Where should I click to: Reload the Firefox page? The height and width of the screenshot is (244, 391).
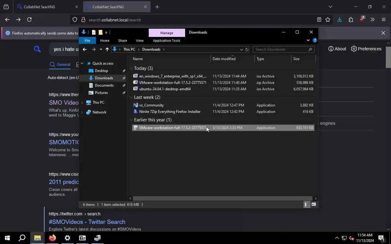click(29, 20)
